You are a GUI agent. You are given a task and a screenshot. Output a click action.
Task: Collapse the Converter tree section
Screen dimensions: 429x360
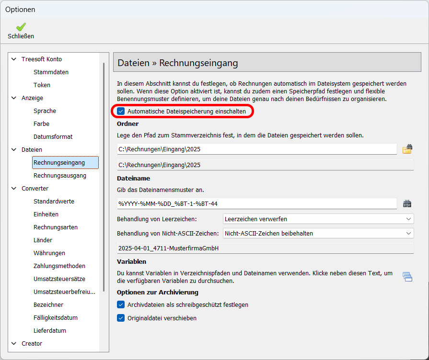click(x=13, y=189)
